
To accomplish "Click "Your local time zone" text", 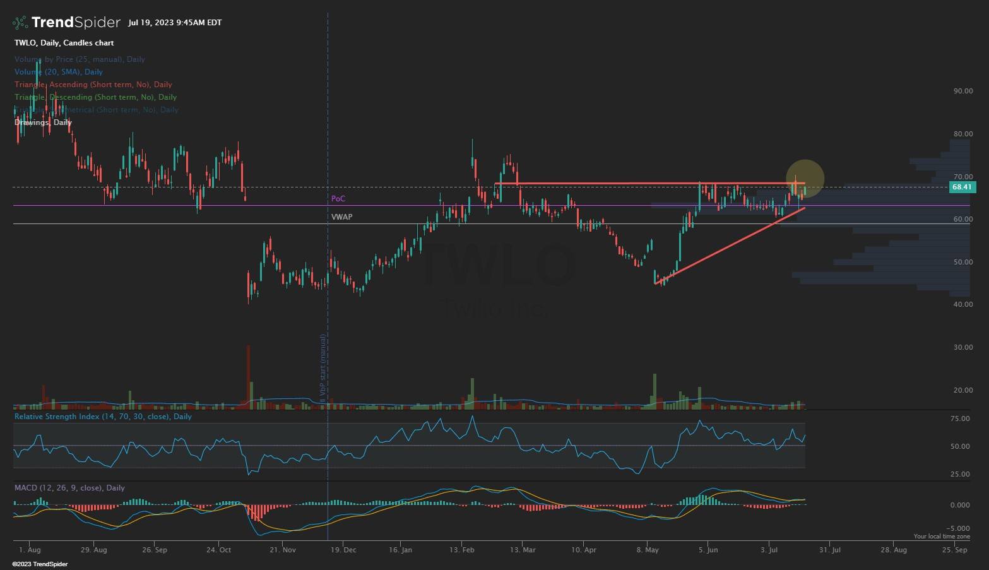I will click(x=941, y=535).
